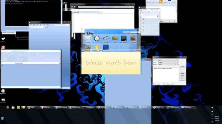Click the Setup button in Ventrilo
222x124 pixels.
182,73
